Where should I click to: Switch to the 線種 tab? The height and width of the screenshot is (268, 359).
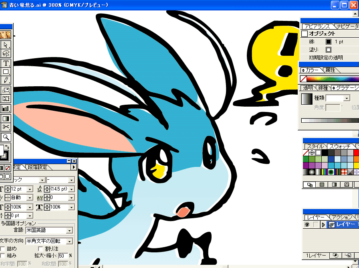click(323, 87)
